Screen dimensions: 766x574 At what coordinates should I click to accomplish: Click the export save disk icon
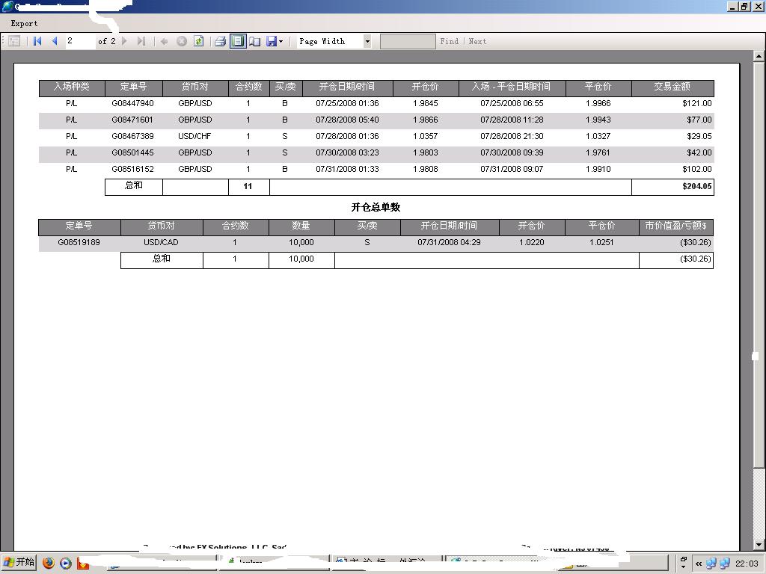pos(272,42)
